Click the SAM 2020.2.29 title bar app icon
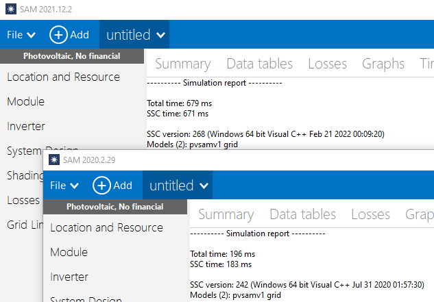Screen dimensions: 434x302 coord(53,160)
